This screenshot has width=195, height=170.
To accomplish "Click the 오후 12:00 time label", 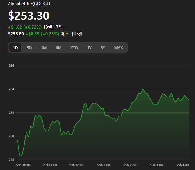I will pyautogui.click(x=76, y=165).
